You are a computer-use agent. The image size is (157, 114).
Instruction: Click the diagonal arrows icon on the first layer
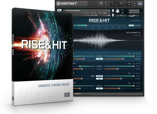(137, 54)
